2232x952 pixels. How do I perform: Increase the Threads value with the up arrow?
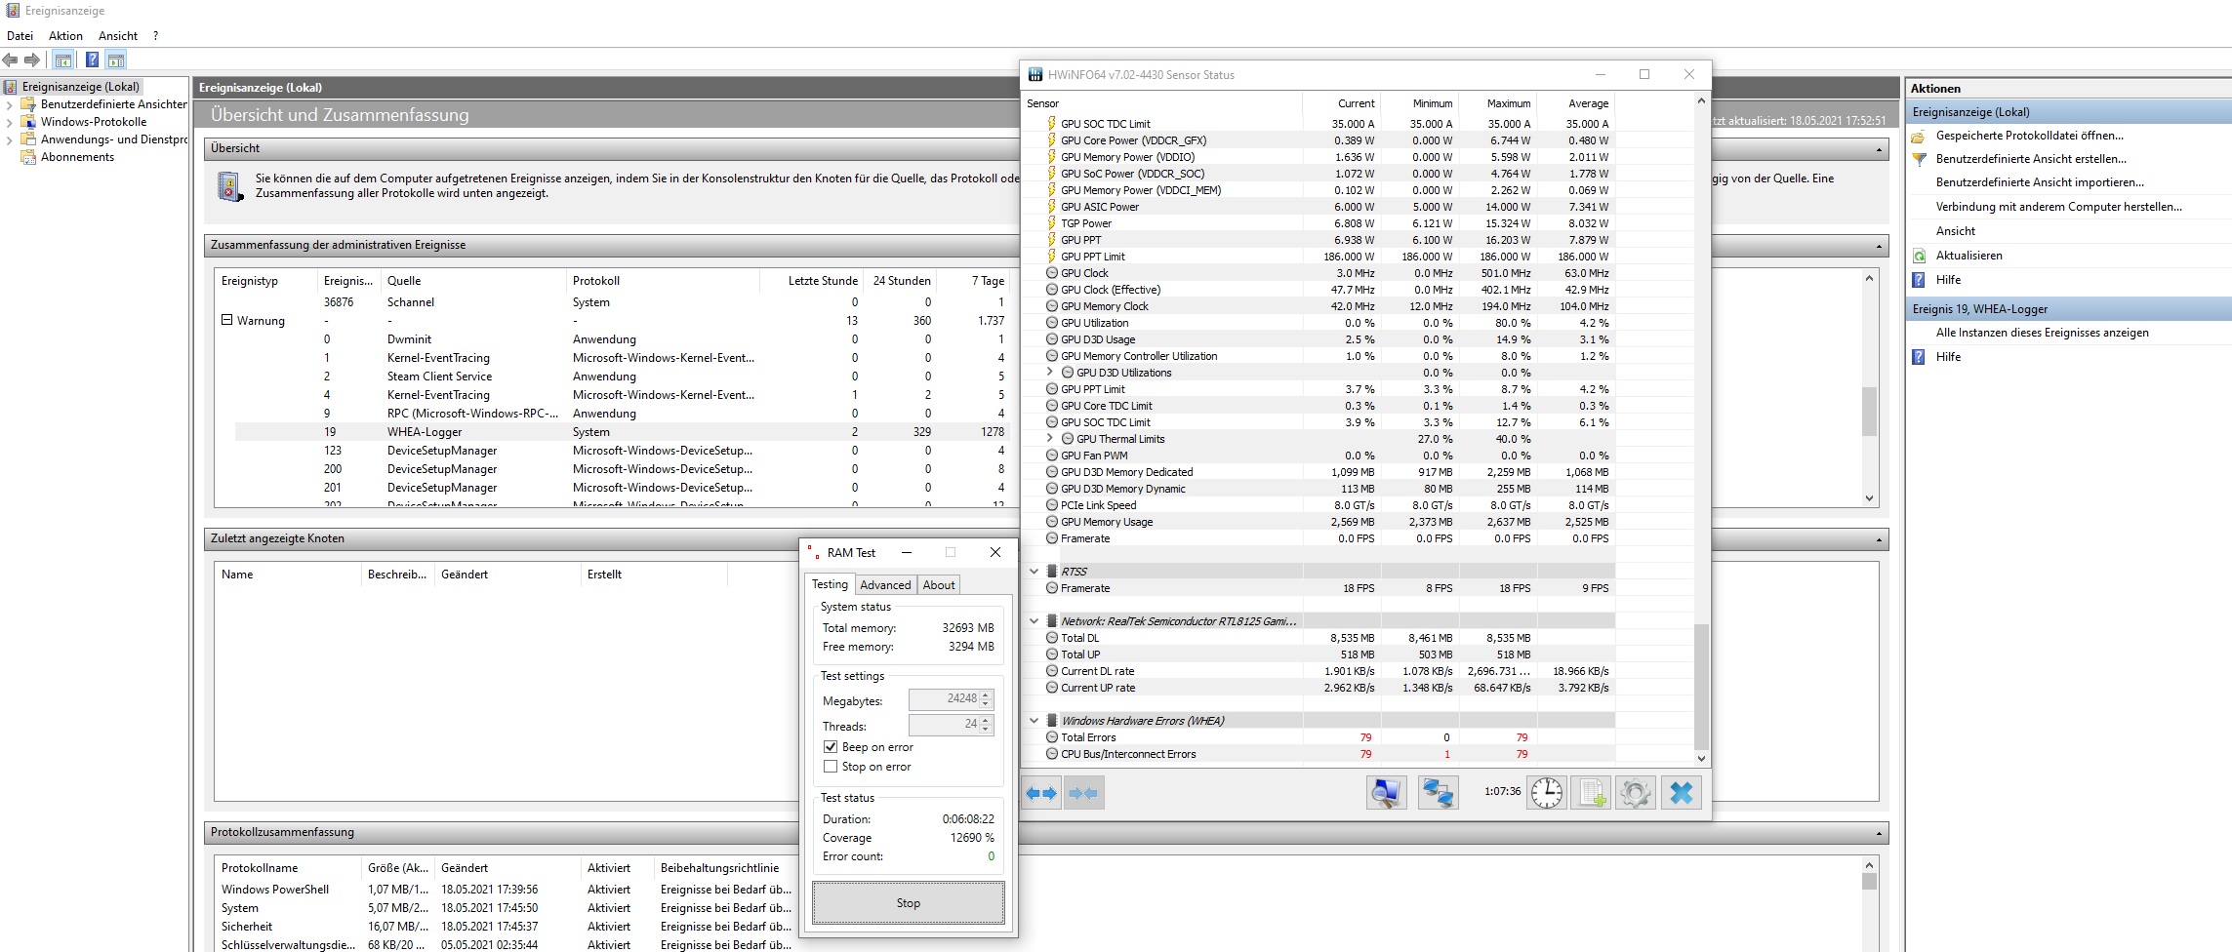click(986, 720)
